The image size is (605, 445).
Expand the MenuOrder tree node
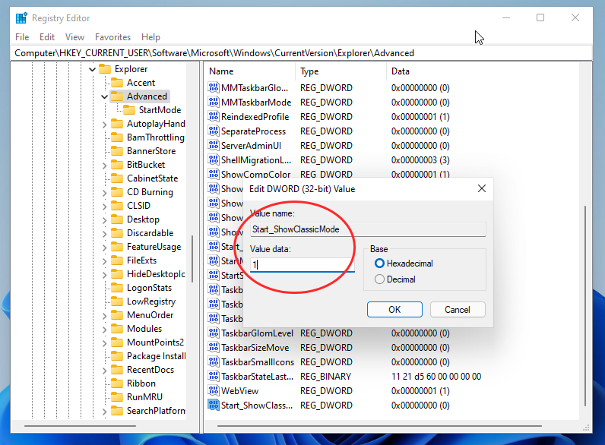[x=104, y=316]
